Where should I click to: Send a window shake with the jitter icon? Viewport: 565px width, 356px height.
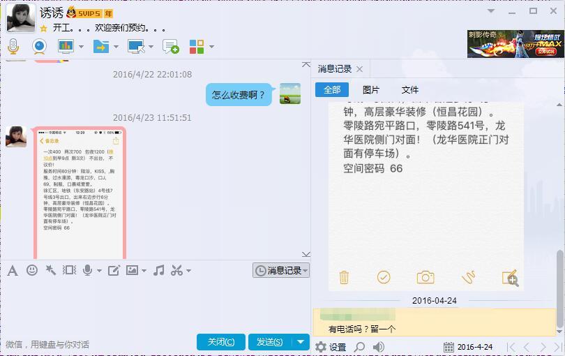69,270
